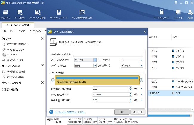Screen dimensions: 194x125
Task: Open the Manual (マニュアル)
Action: point(178,14)
